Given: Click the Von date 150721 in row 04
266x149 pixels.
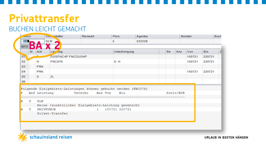Looking at the screenshot, I should (192, 72).
